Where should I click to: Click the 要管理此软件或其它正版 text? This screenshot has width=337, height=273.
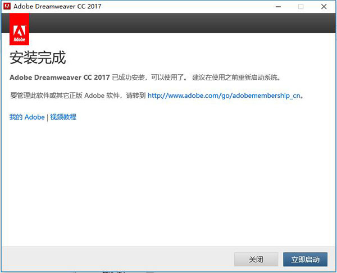(x=47, y=95)
